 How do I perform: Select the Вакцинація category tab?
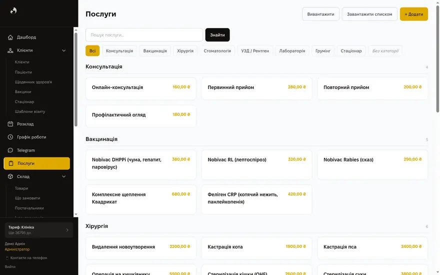tap(155, 51)
